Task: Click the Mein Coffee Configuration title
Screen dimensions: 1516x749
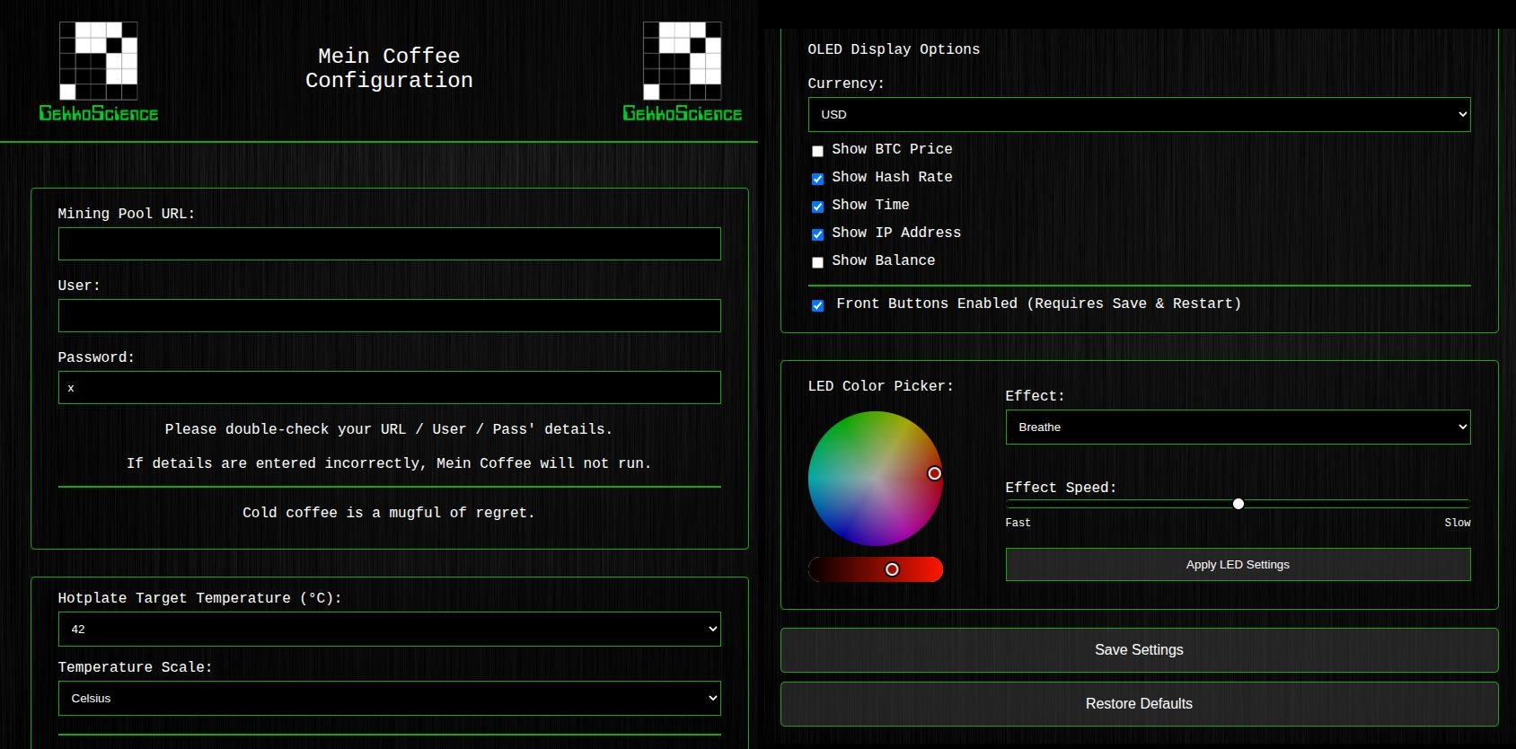Action: pos(389,68)
